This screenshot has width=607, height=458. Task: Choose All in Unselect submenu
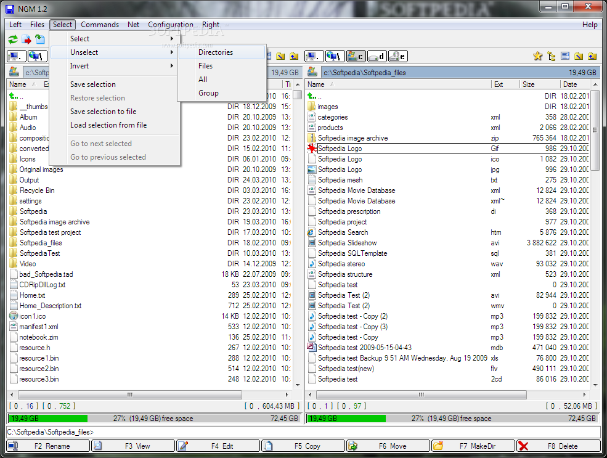[222, 80]
